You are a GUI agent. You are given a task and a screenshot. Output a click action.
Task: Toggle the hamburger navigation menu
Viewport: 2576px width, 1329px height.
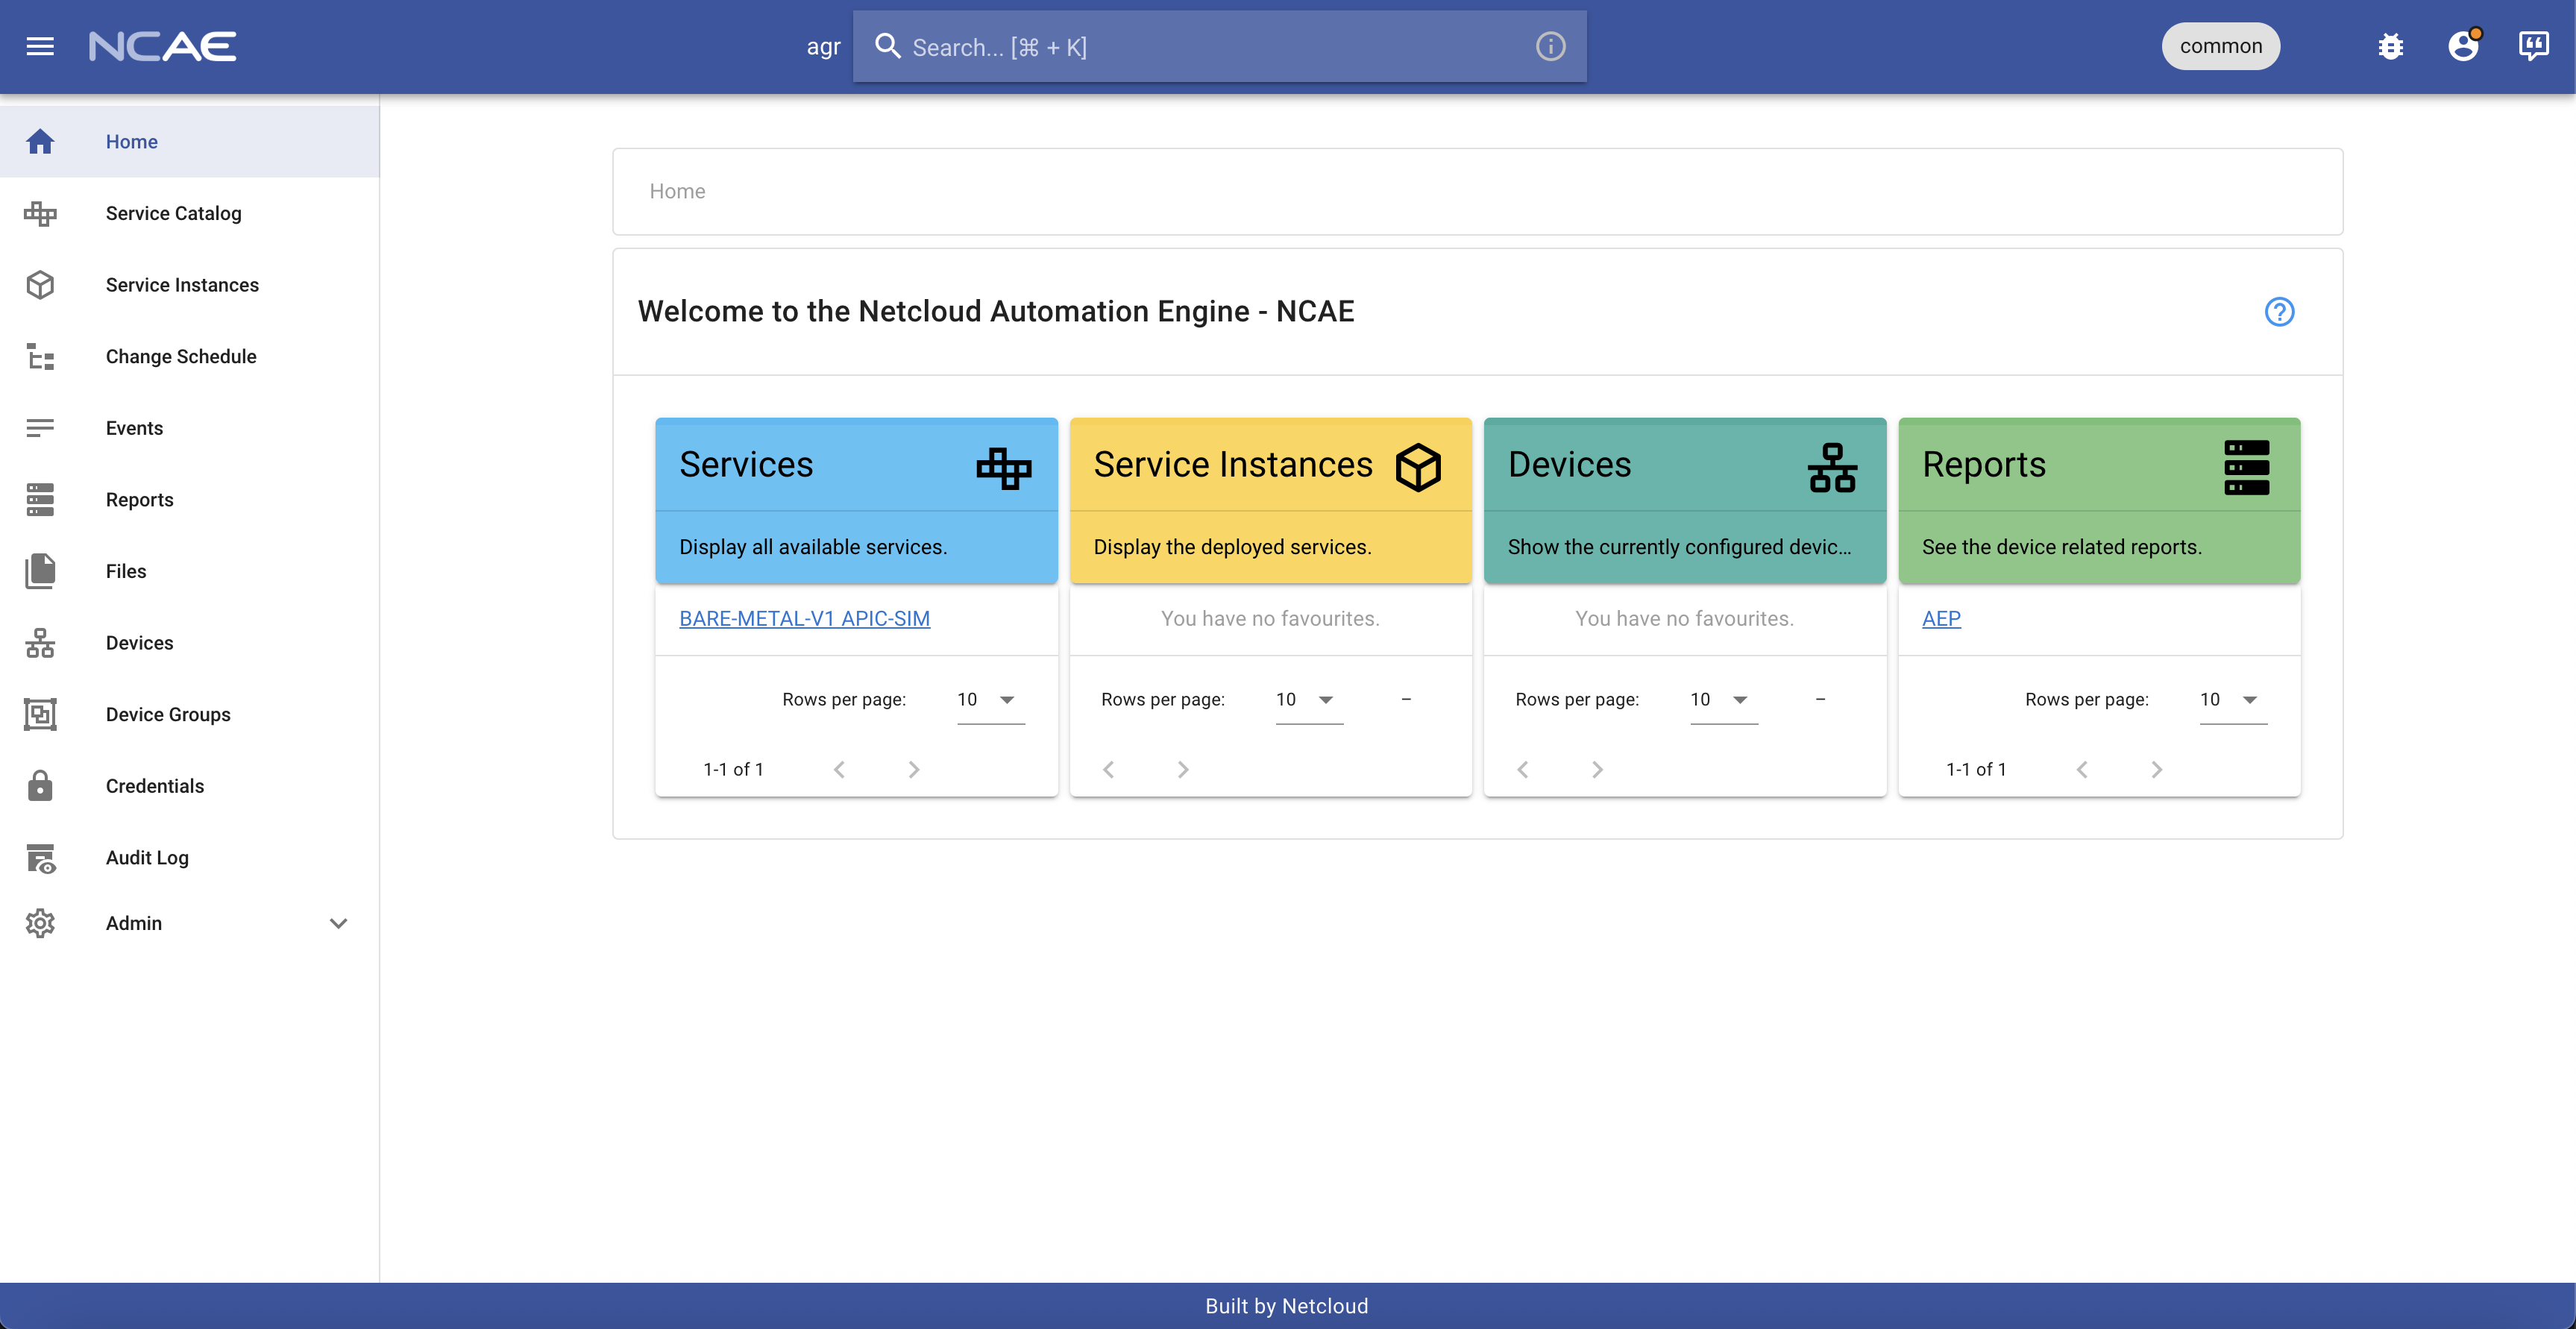tap(40, 46)
